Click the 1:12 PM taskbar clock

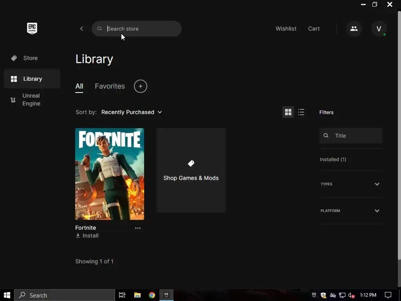coord(368,295)
